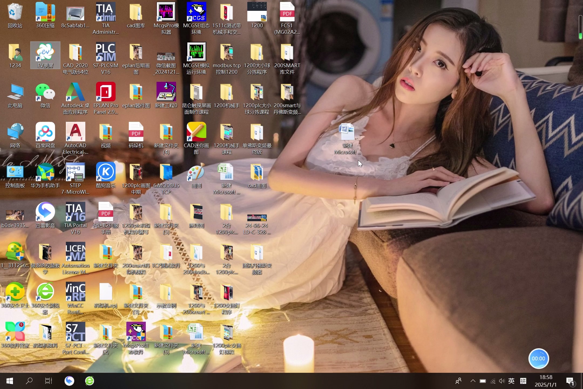Select the STEP 7-MicroWIN shortcut icon
The width and height of the screenshot is (583, 389).
point(75,172)
